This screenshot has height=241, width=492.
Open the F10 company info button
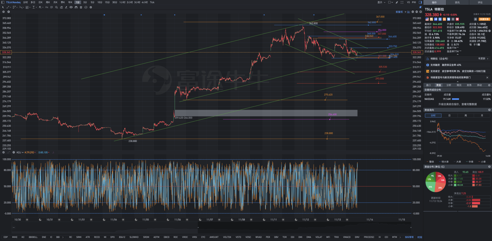click(414, 2)
